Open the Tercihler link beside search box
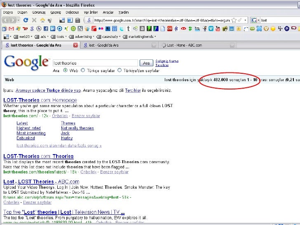 tap(162, 65)
